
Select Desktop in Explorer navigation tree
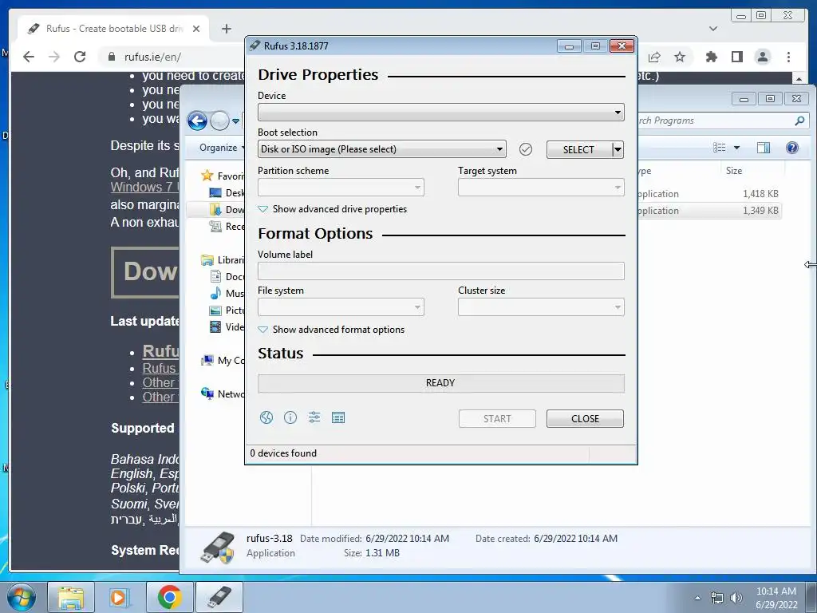coord(227,193)
